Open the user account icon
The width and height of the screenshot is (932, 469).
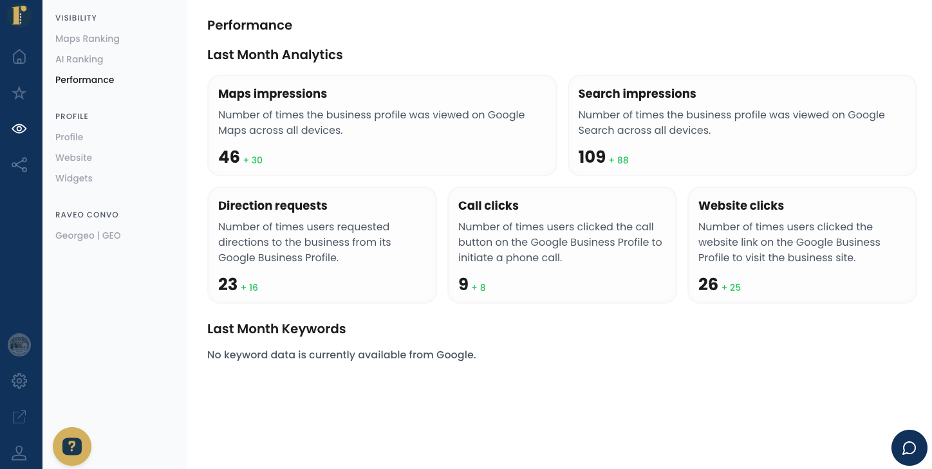[x=19, y=453]
